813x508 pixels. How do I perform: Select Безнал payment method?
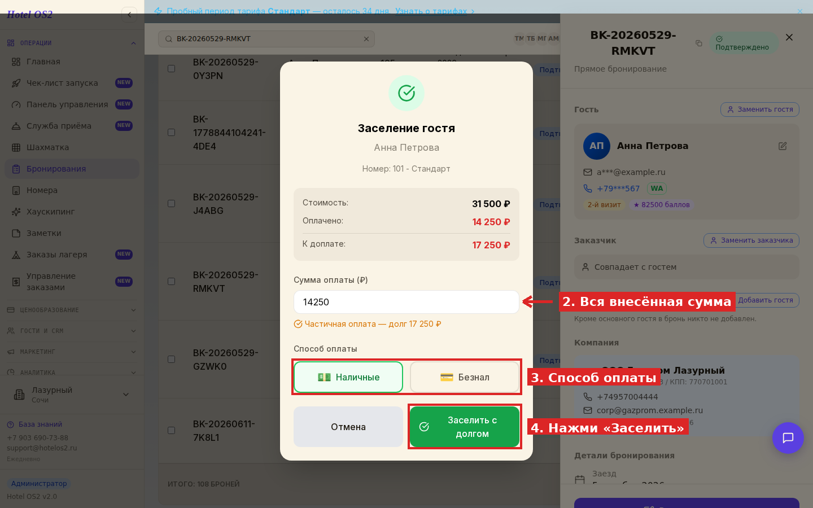[x=465, y=377]
